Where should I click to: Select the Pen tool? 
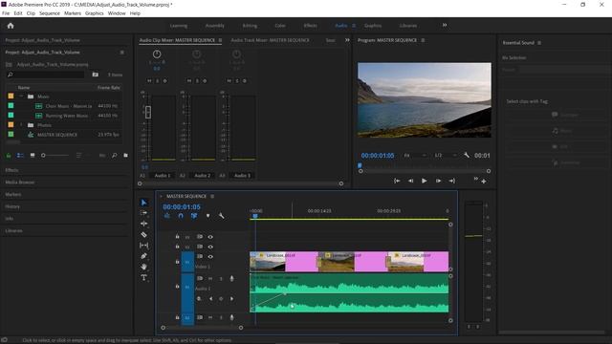[x=144, y=256]
